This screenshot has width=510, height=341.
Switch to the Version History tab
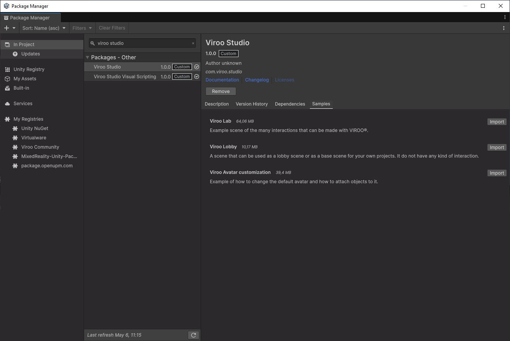click(x=252, y=104)
